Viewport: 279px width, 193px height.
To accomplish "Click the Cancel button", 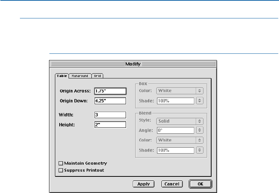I will coord(172,184).
